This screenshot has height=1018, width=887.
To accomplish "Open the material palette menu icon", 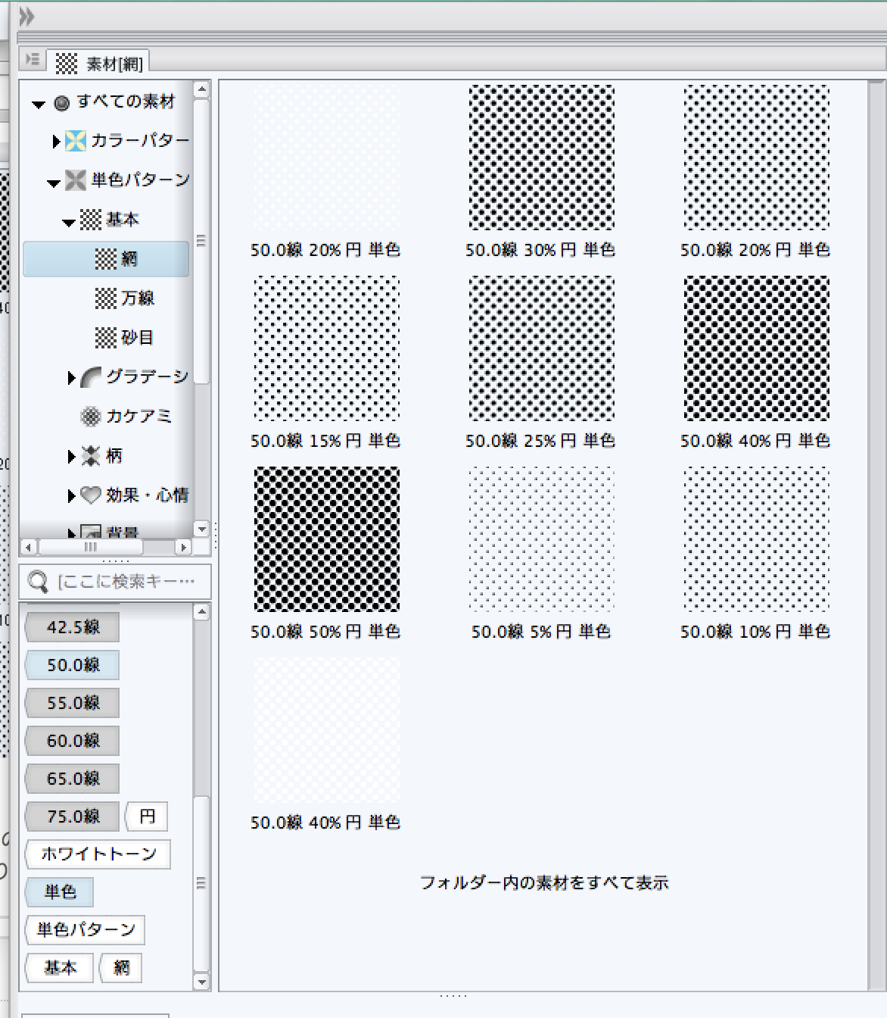I will click(33, 59).
